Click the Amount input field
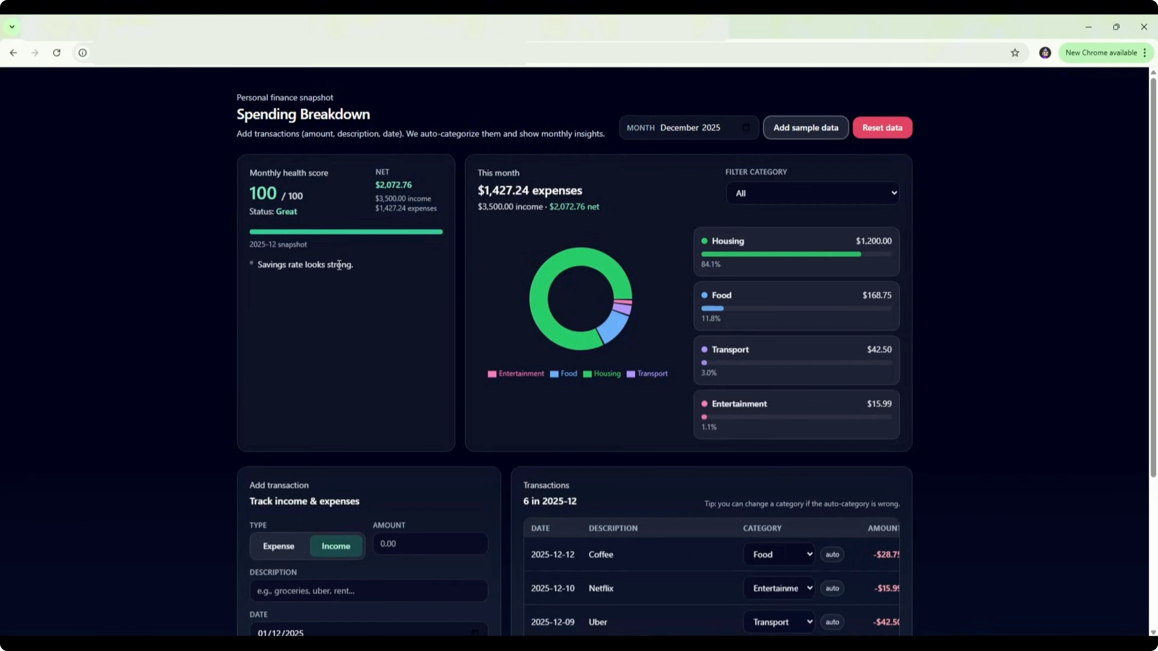This screenshot has width=1158, height=651. click(x=430, y=544)
